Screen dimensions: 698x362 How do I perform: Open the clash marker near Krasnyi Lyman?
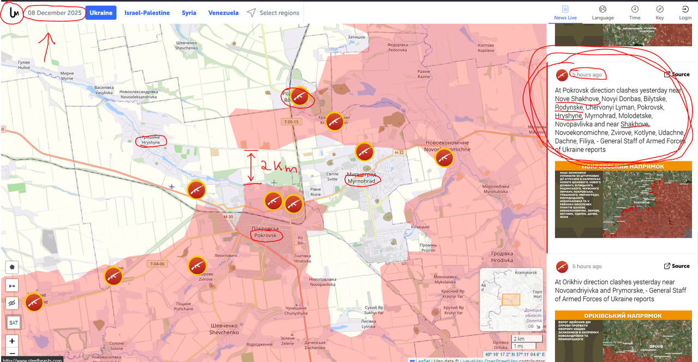(x=335, y=122)
